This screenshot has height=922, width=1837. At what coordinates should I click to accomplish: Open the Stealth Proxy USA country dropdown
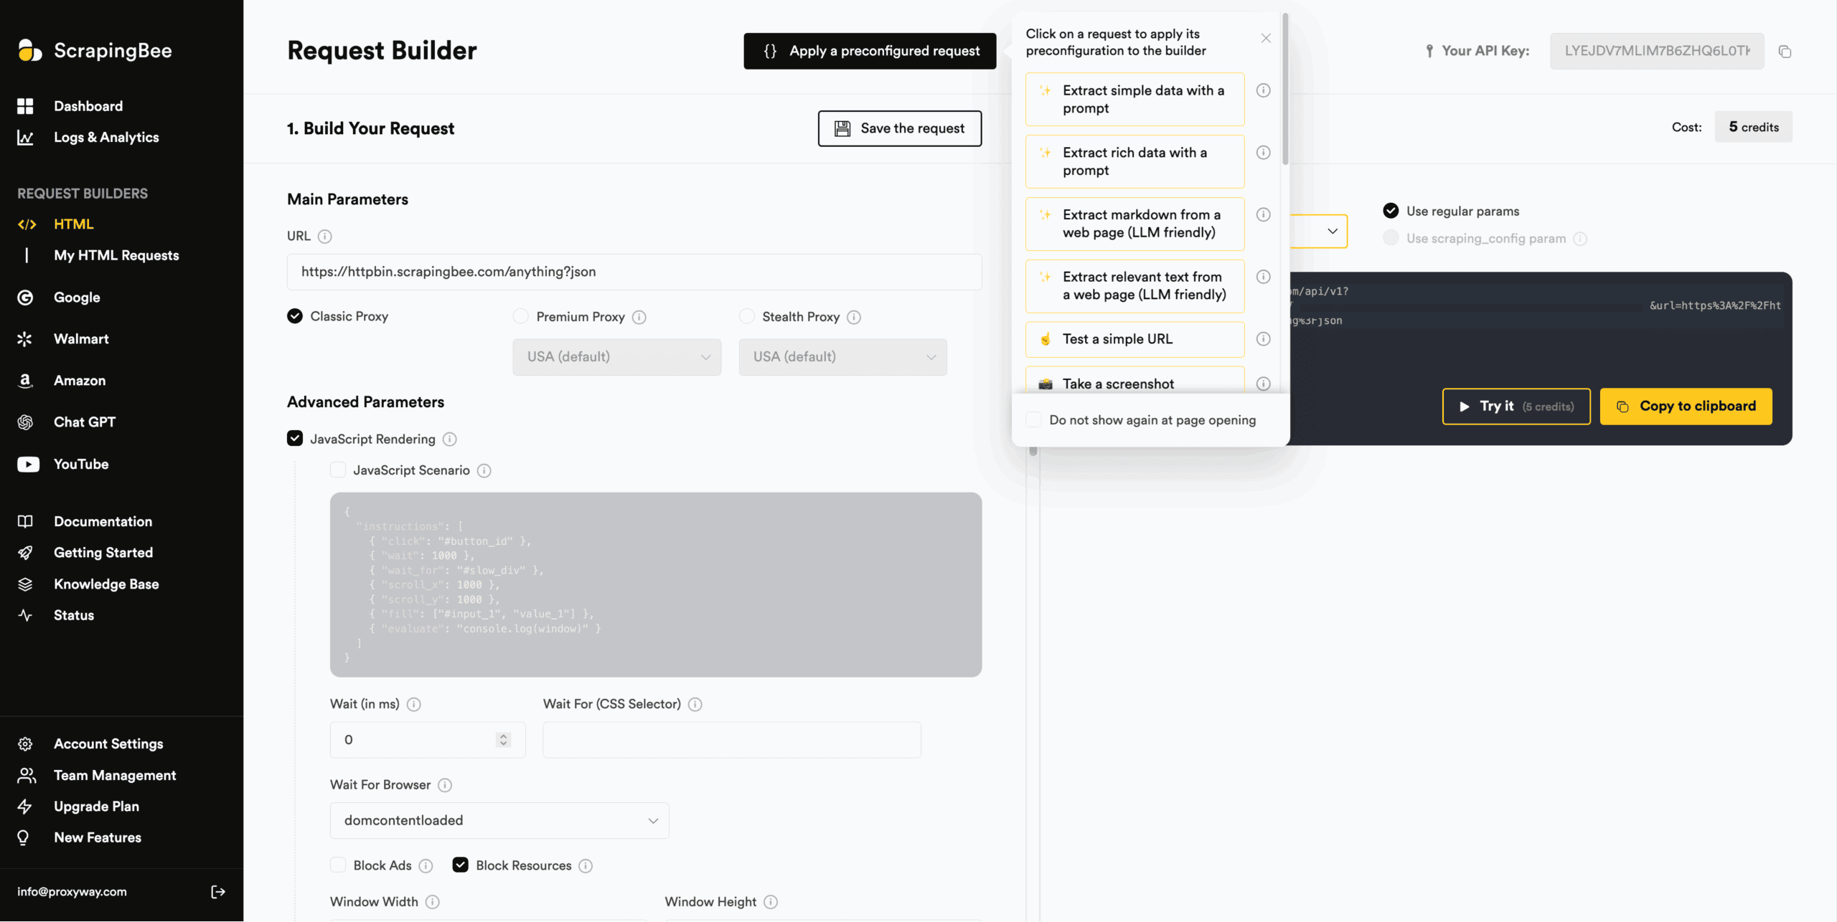point(842,357)
